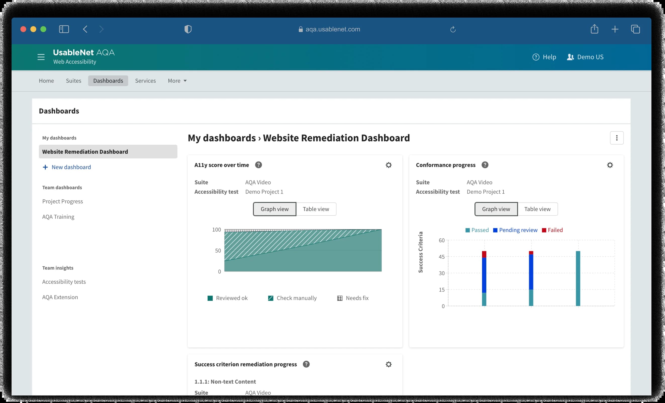The width and height of the screenshot is (665, 403).
Task: Open help for Conformance progress
Action: (485, 165)
